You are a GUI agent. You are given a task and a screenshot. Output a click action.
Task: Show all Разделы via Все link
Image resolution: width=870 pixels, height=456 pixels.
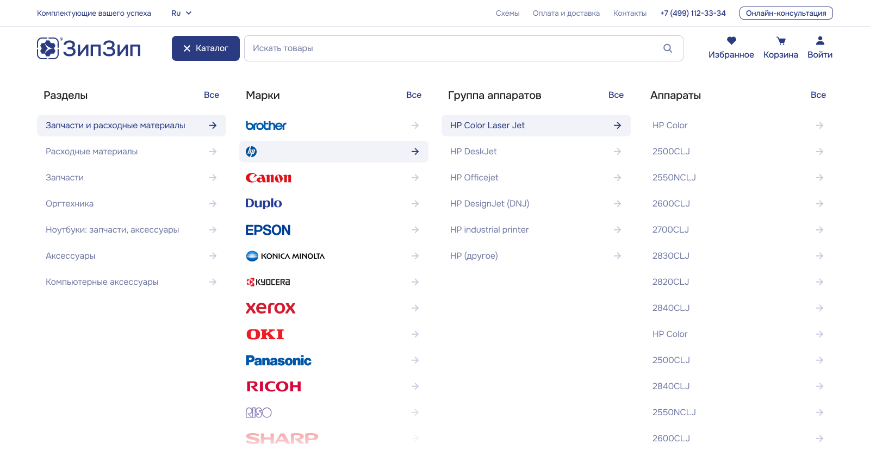click(212, 95)
